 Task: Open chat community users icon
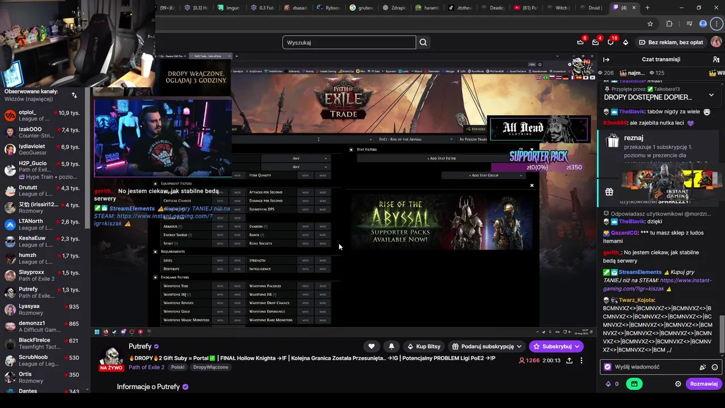(717, 59)
